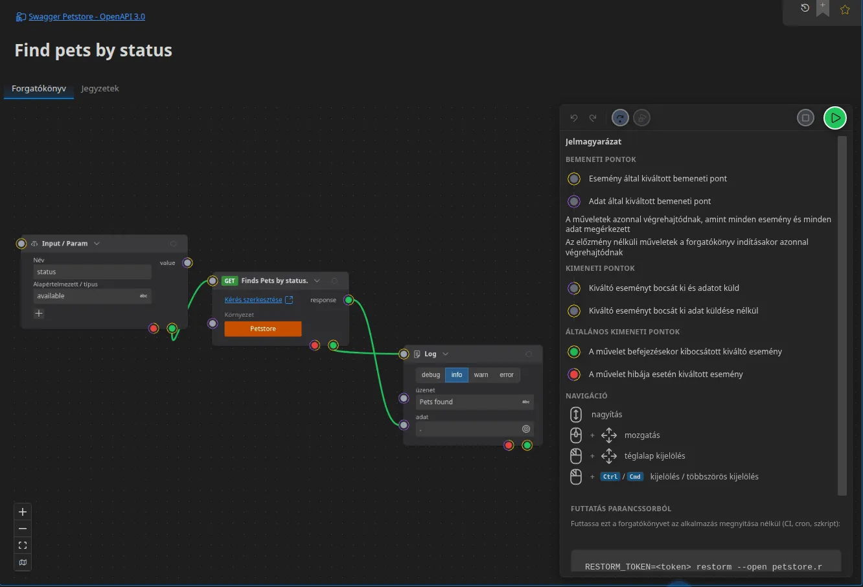The width and height of the screenshot is (863, 587).
Task: Toggle the status circle on Finds Pets node
Action: (334, 281)
